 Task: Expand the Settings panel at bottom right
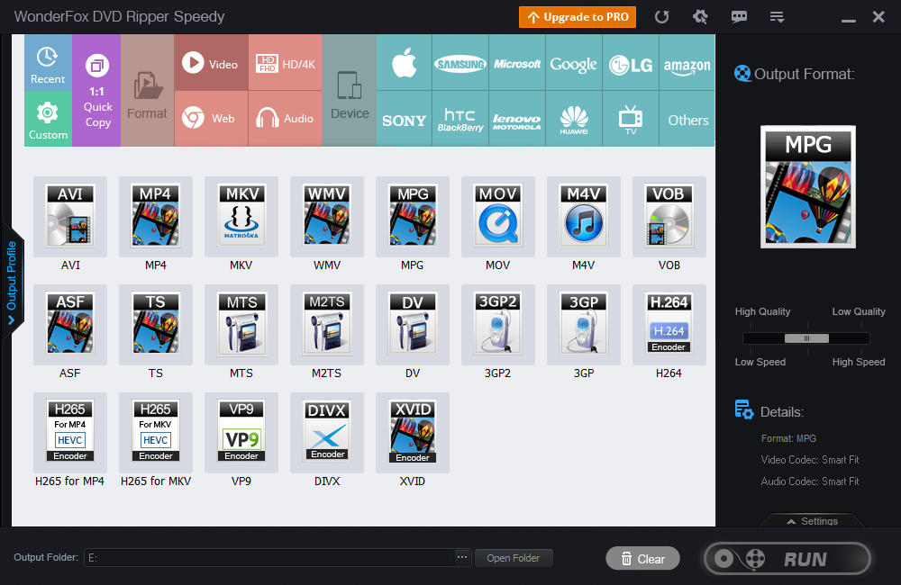[812, 520]
